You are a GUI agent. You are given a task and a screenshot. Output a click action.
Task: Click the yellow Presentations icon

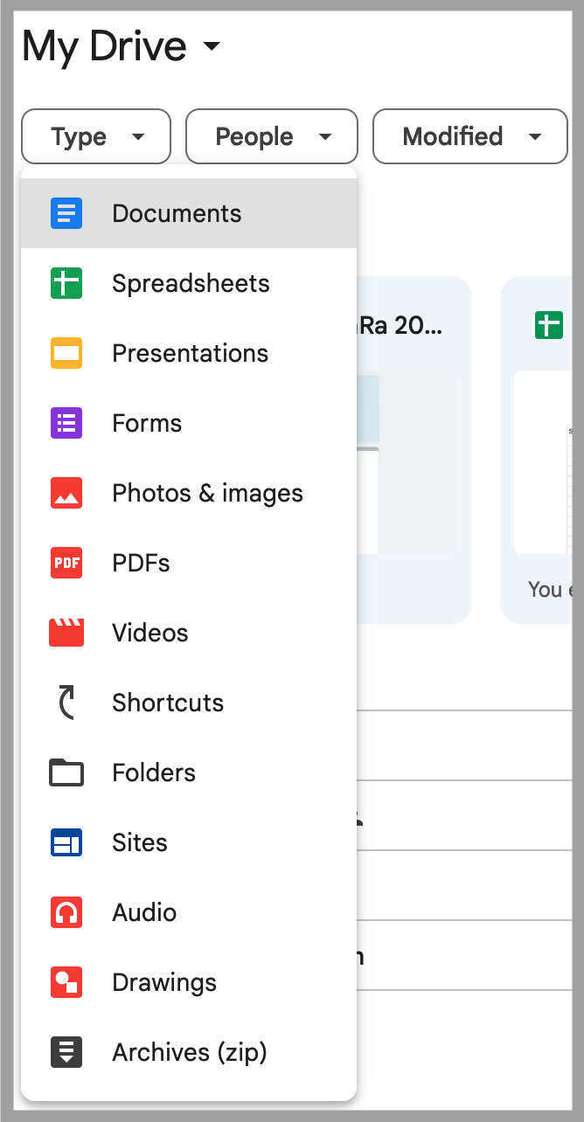[x=66, y=353]
